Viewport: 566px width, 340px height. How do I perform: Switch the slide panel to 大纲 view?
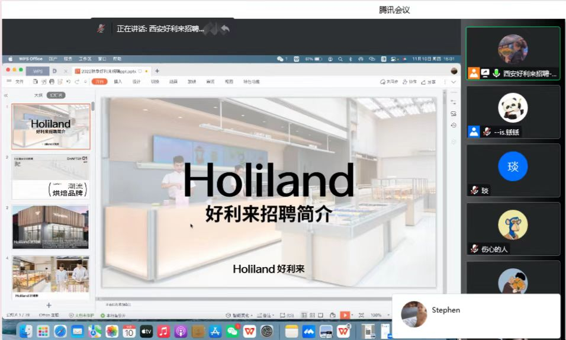click(x=38, y=95)
